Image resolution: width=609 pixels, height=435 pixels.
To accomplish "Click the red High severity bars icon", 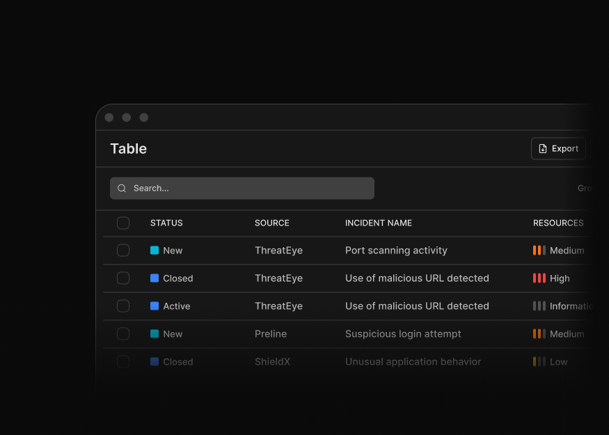I will click(539, 278).
